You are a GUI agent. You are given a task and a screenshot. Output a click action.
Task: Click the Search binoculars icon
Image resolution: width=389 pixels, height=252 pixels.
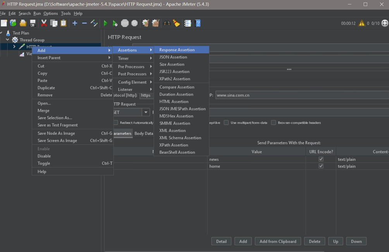click(167, 24)
